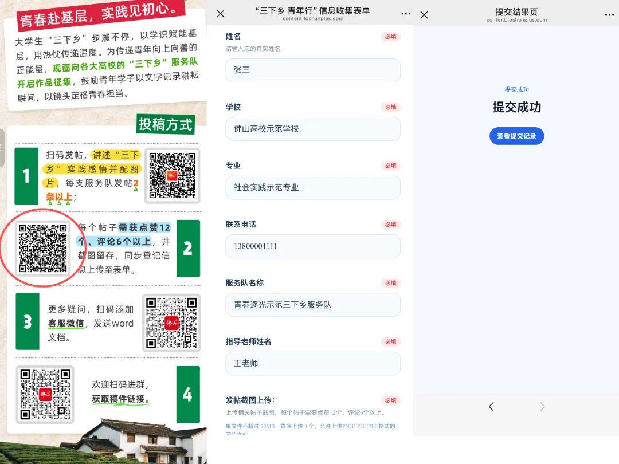The width and height of the screenshot is (619, 464).
Task: Click the 投稿方式 heading label
Action: 166,124
